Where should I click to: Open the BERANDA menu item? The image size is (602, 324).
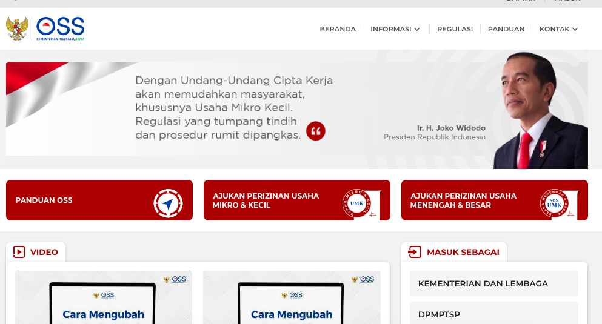[338, 29]
